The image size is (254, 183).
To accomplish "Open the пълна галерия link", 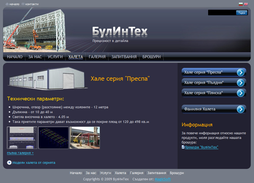I will 20,153.
